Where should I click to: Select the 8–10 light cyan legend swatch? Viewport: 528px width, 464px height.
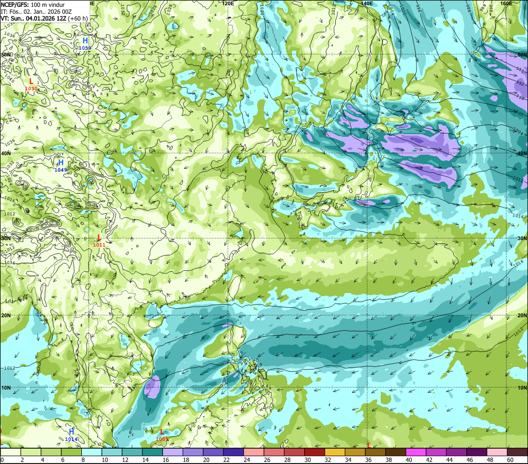[91, 452]
